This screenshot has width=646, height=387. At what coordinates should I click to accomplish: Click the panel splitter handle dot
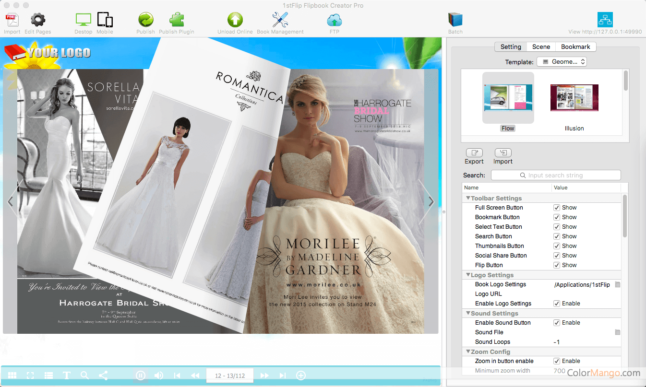click(x=443, y=211)
